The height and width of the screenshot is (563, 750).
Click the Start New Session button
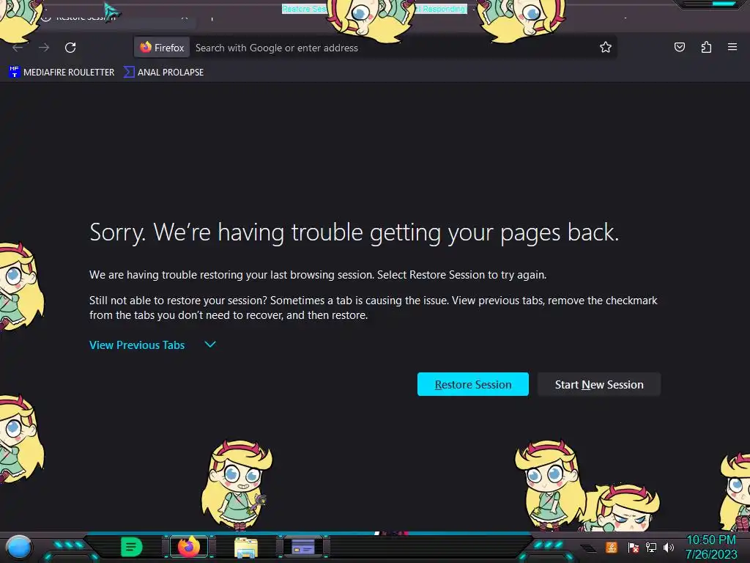tap(599, 384)
